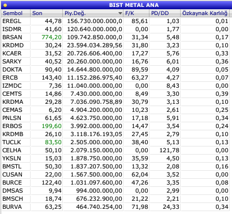Click the PD/DD column header

(x=160, y=13)
